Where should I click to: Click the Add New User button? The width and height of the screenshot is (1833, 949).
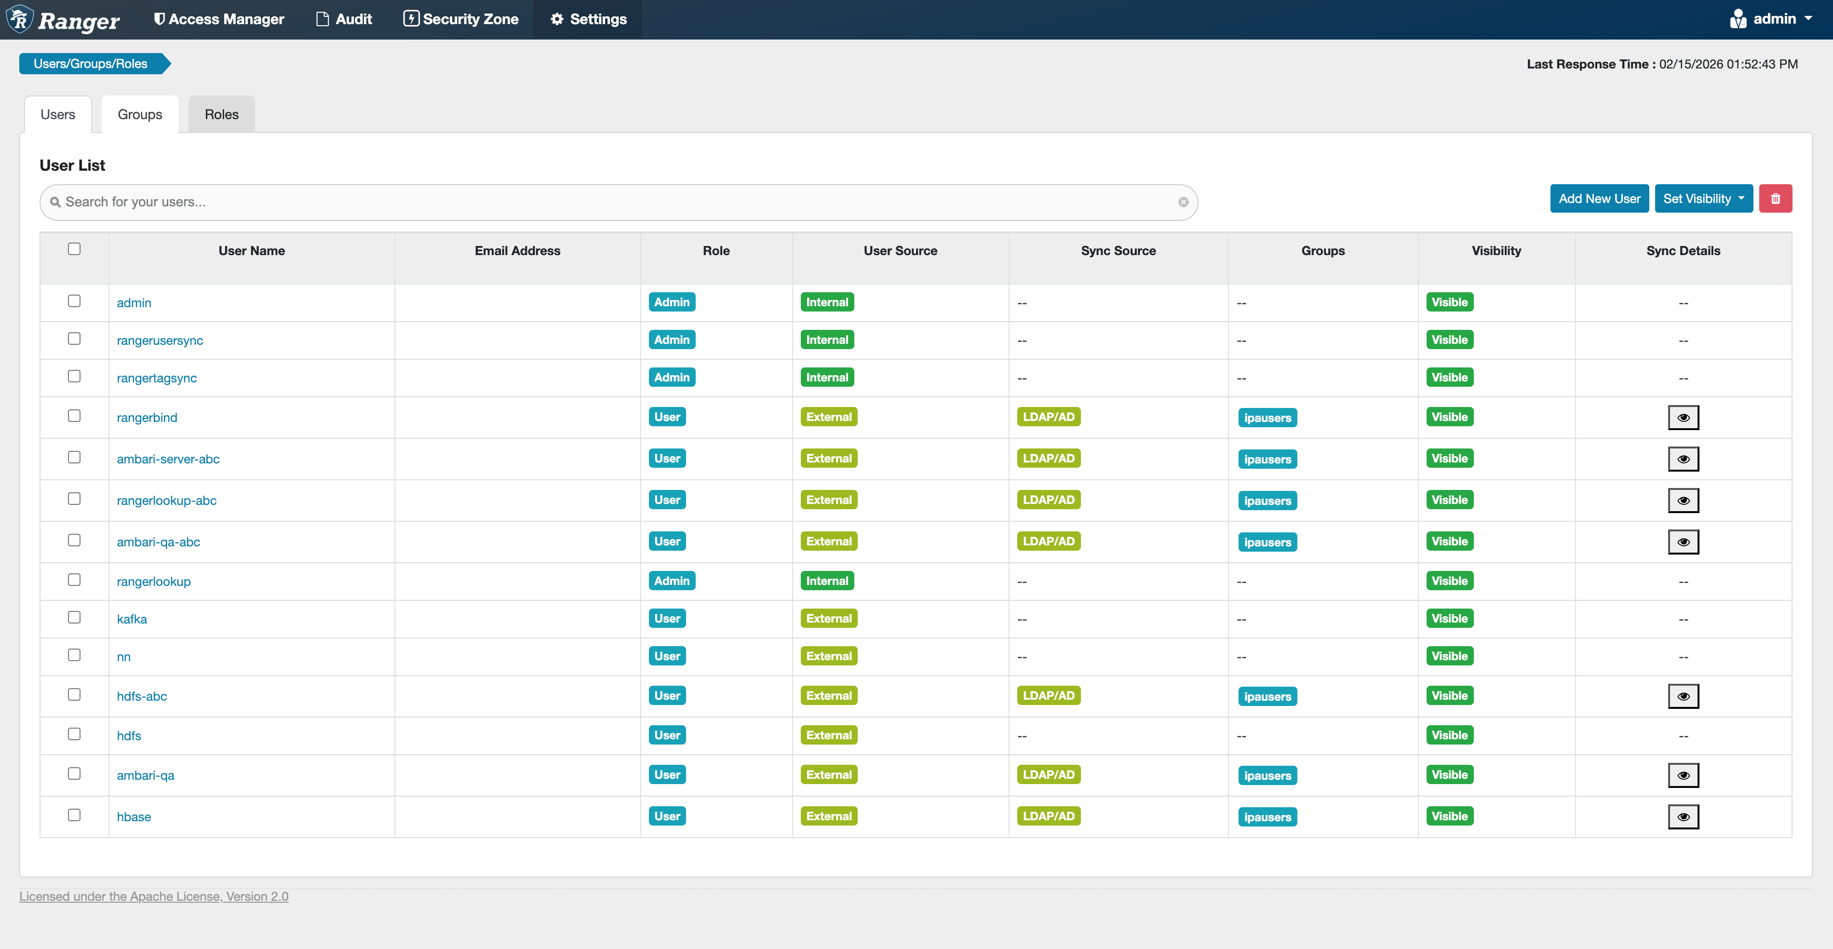pos(1599,199)
